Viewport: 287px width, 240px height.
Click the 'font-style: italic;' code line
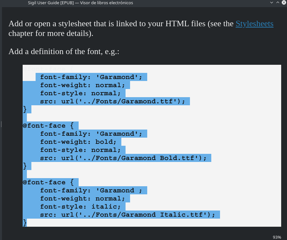point(80,207)
